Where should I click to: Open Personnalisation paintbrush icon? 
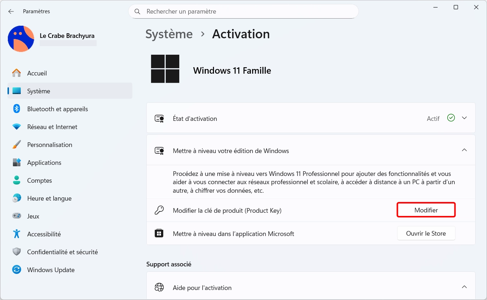click(16, 145)
